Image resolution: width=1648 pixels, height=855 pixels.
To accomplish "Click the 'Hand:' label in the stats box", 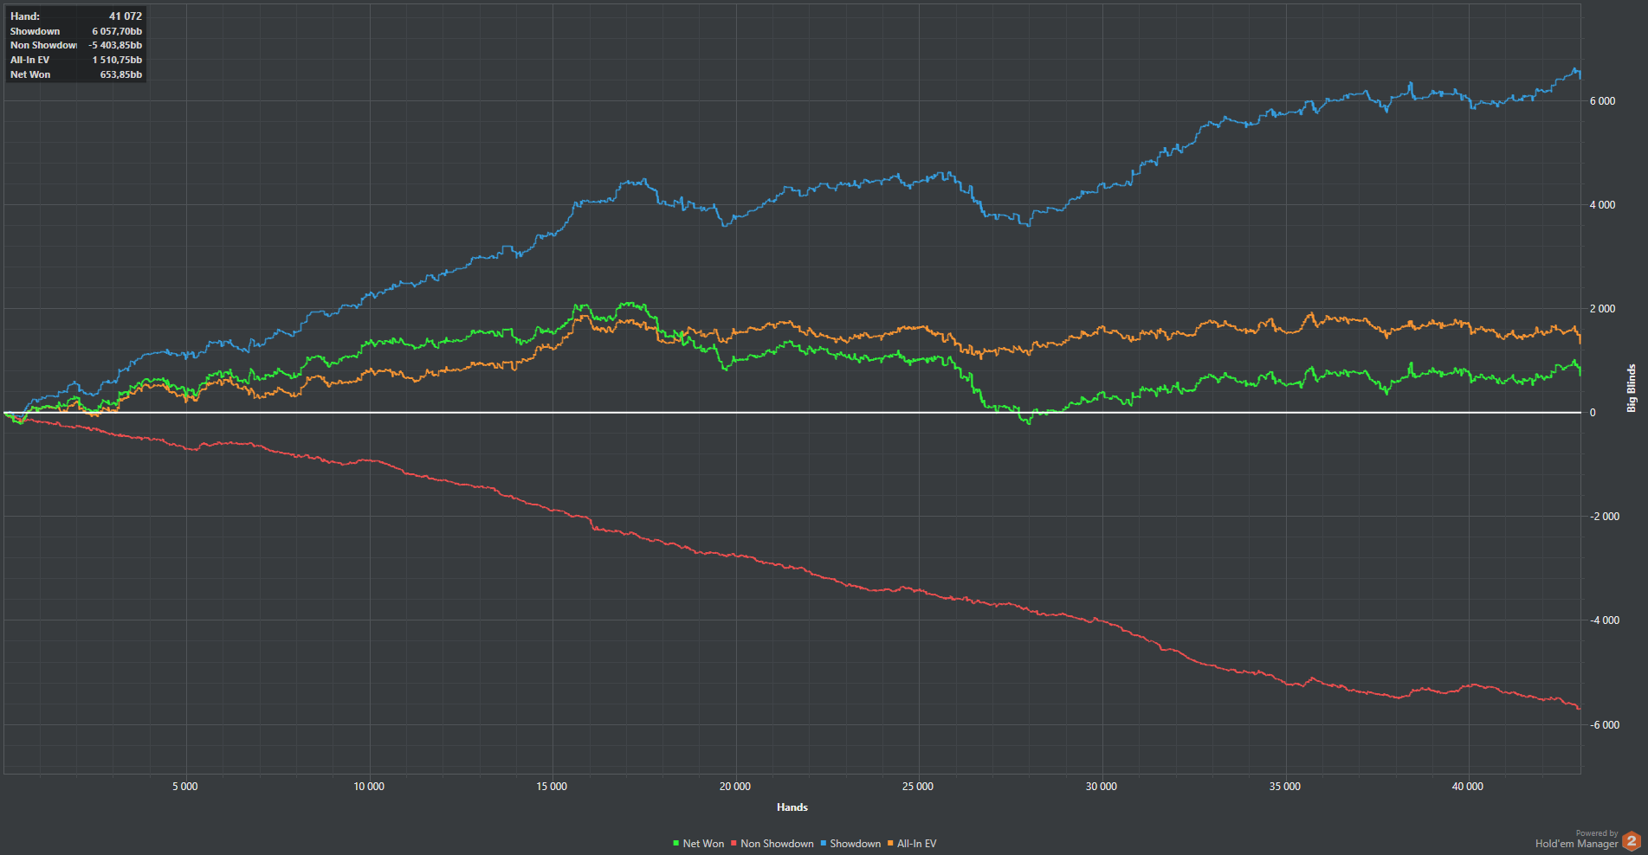I will [25, 16].
